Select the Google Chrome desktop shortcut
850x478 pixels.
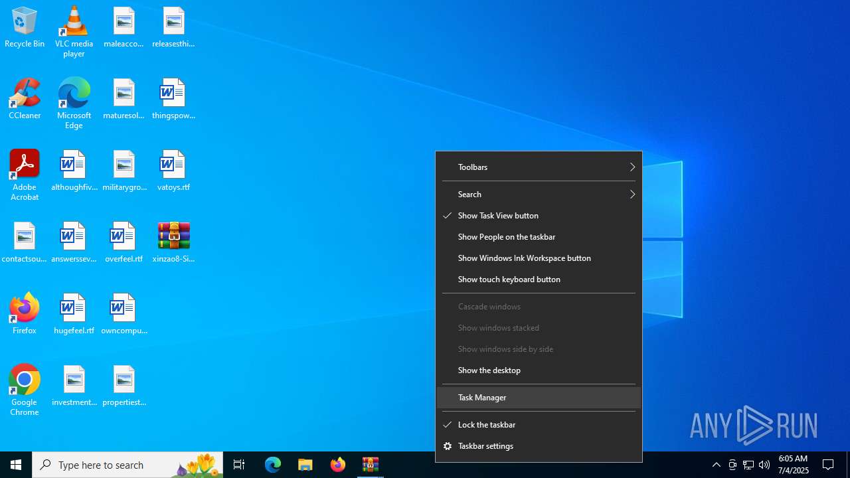tap(25, 390)
